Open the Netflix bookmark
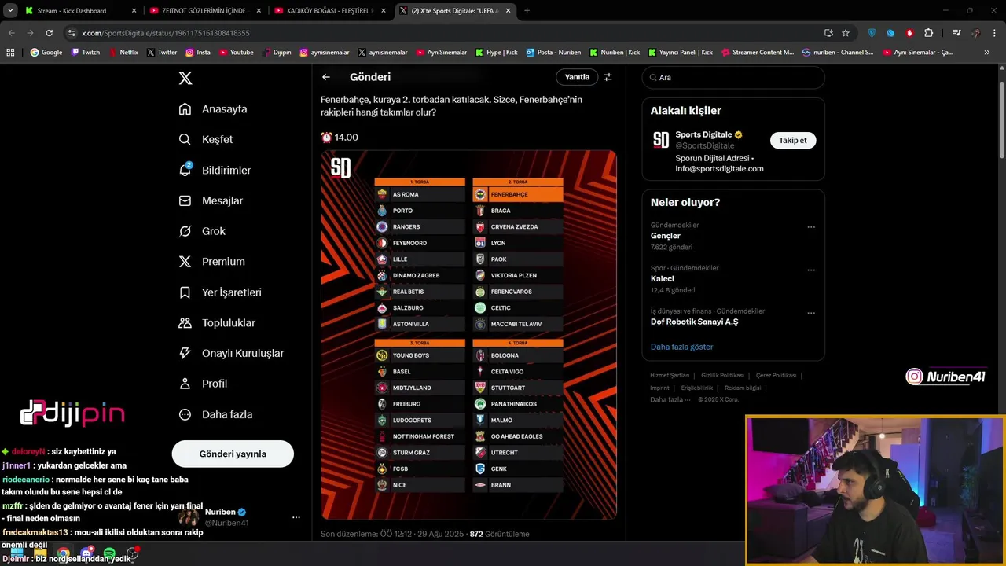1006x566 pixels. click(x=123, y=52)
